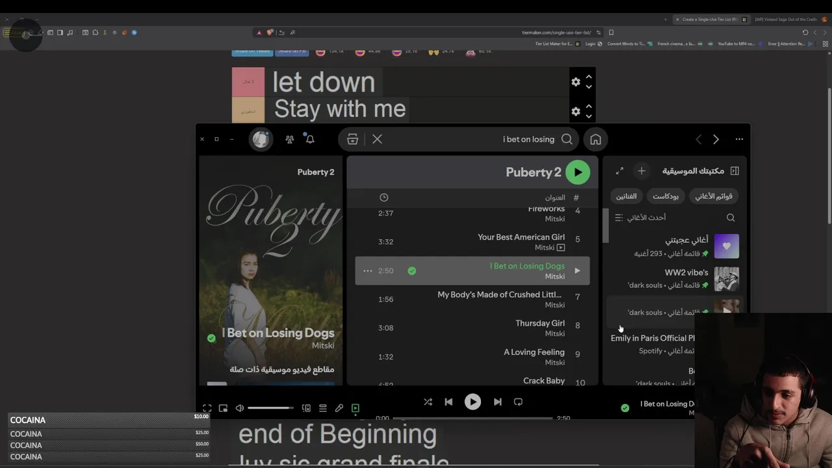
Task: Open more options dots on I Bet on Losing Dogs row
Action: coord(367,271)
